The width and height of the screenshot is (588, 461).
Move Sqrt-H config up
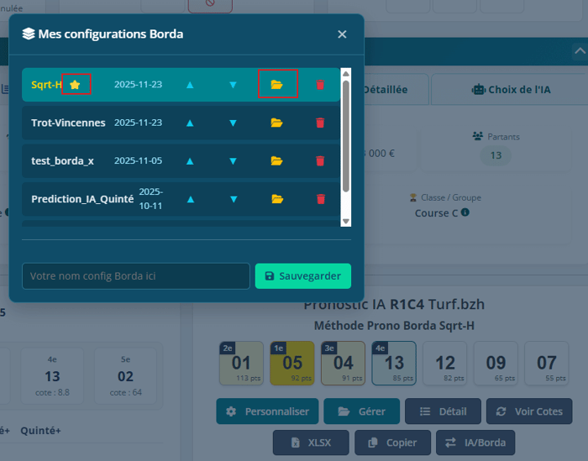pyautogui.click(x=190, y=85)
